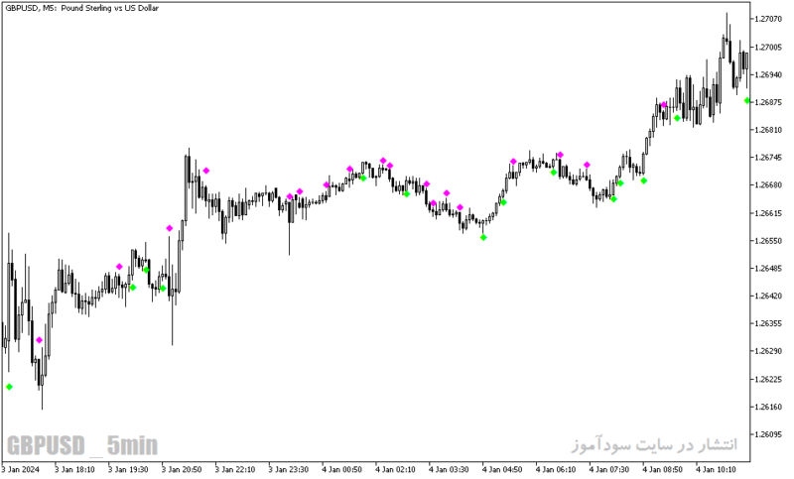The image size is (794, 479).
Task: Click the 1.26420 price scale label
Action: pos(767,296)
